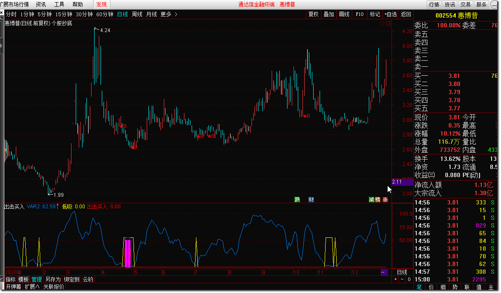Click the 云豹 button

coord(88,280)
